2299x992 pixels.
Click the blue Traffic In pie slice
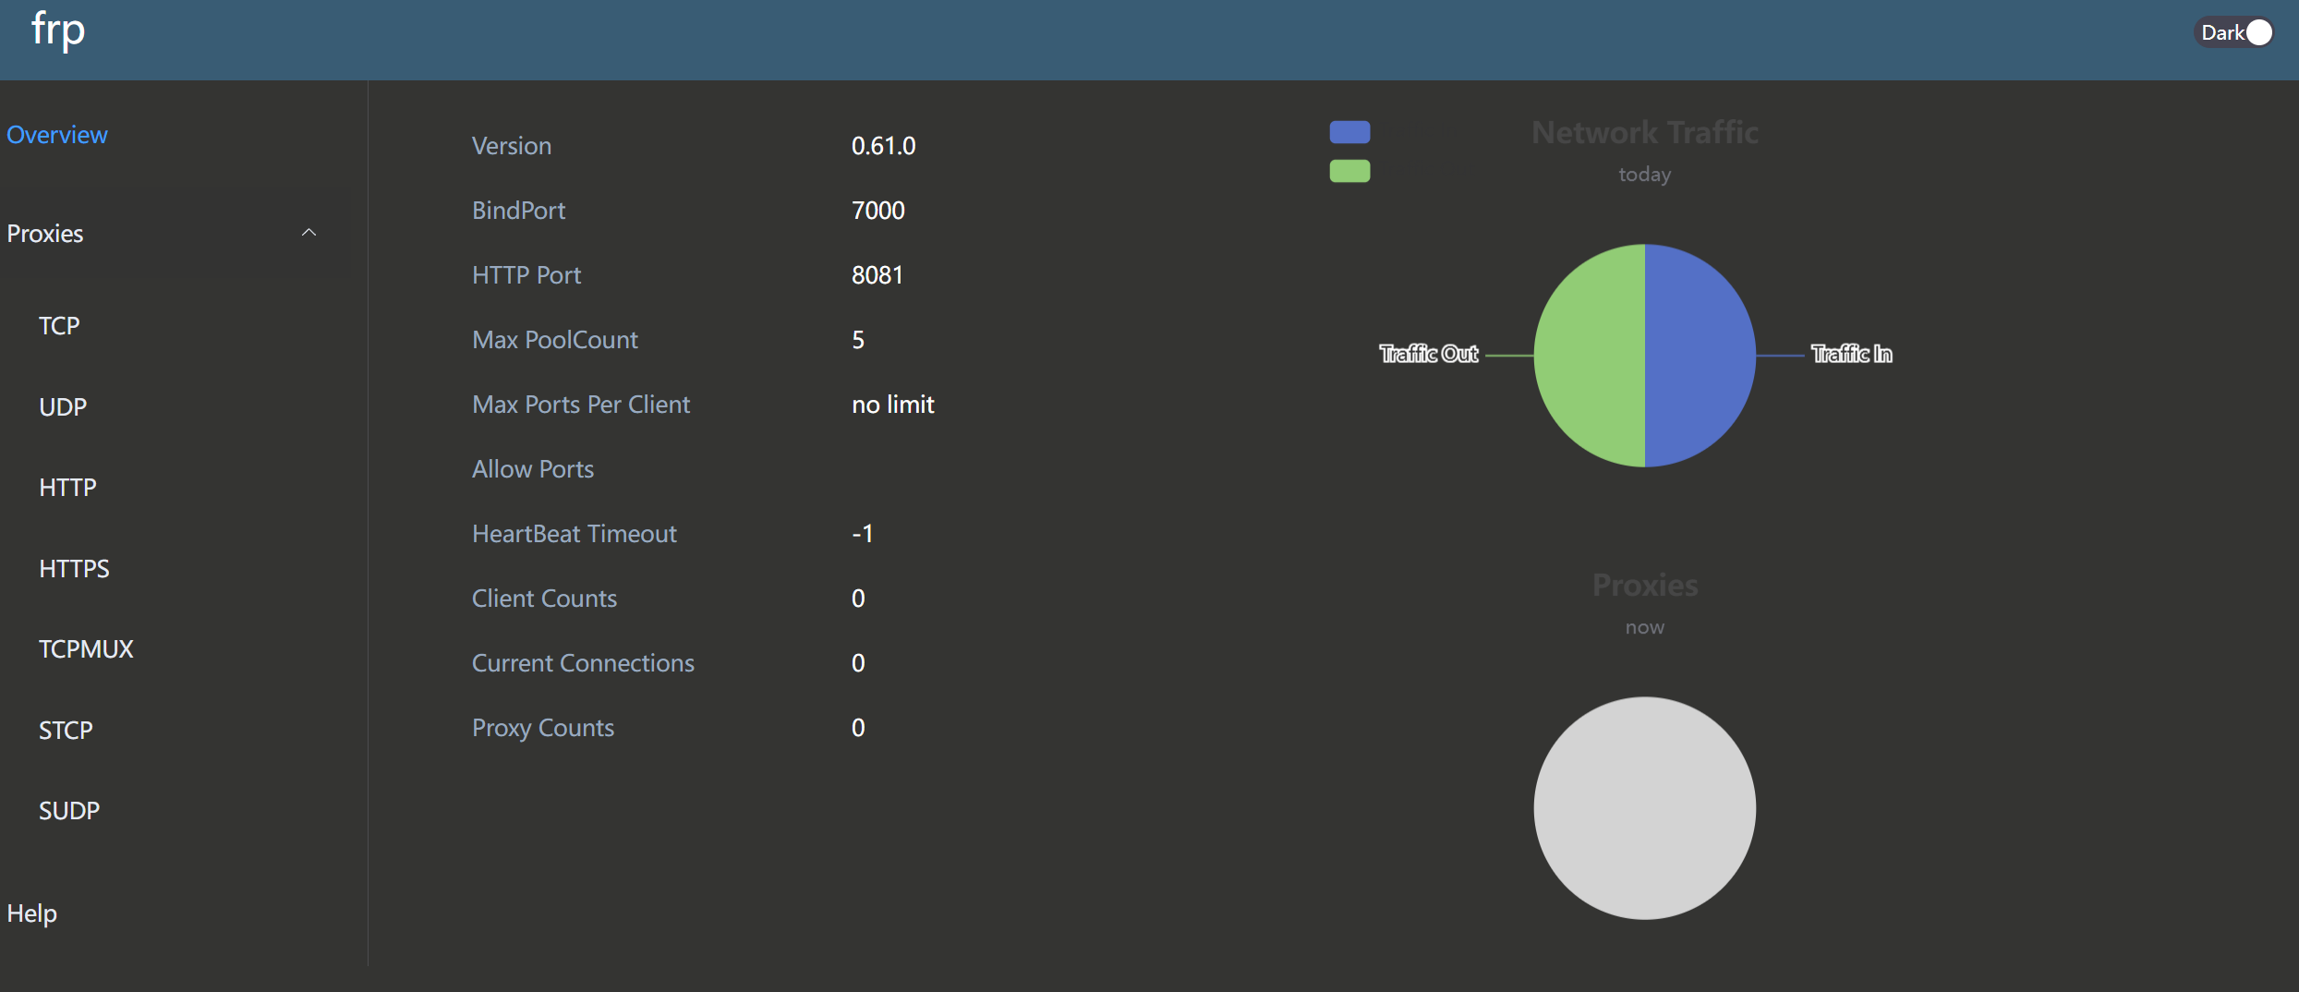coord(1700,356)
